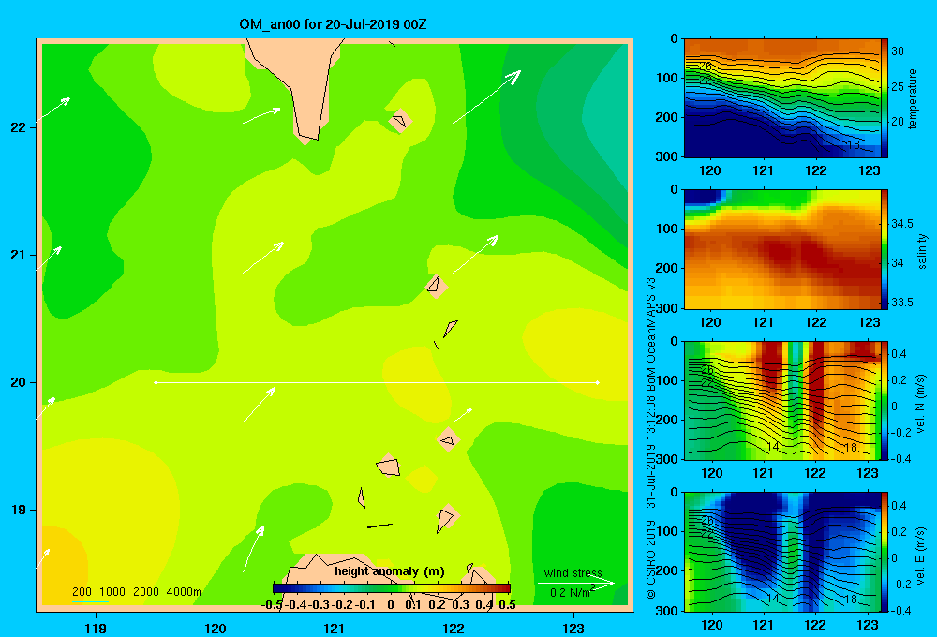Click main map latitude label "22"
Image resolution: width=937 pixels, height=637 pixels.
[x=19, y=127]
